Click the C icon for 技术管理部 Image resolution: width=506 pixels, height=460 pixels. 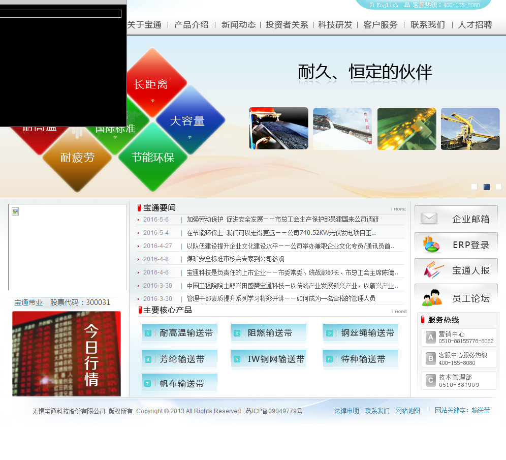430,380
